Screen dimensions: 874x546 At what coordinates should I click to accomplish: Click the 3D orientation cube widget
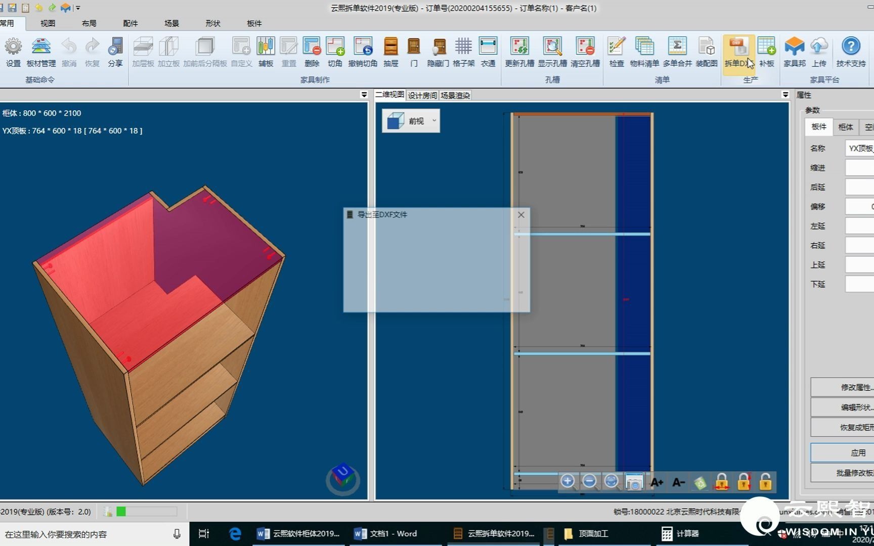tap(343, 478)
